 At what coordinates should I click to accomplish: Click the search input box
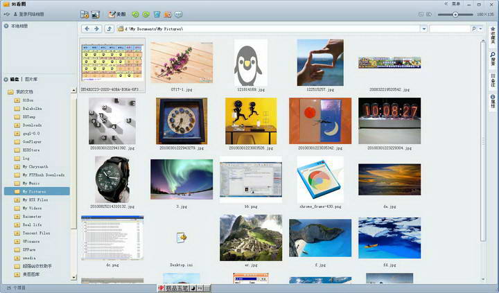450,28
